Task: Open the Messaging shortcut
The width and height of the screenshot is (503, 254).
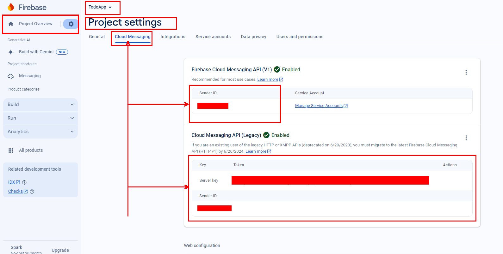Action: [30, 76]
